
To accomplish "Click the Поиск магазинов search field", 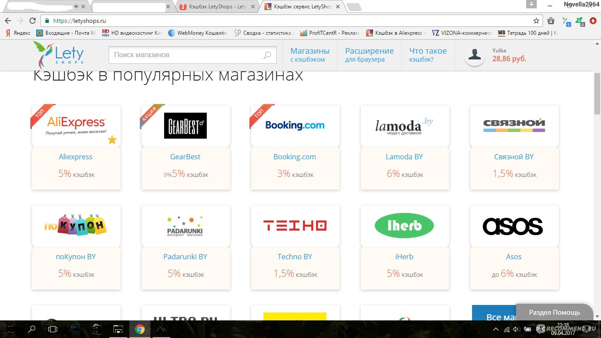I will coord(193,55).
